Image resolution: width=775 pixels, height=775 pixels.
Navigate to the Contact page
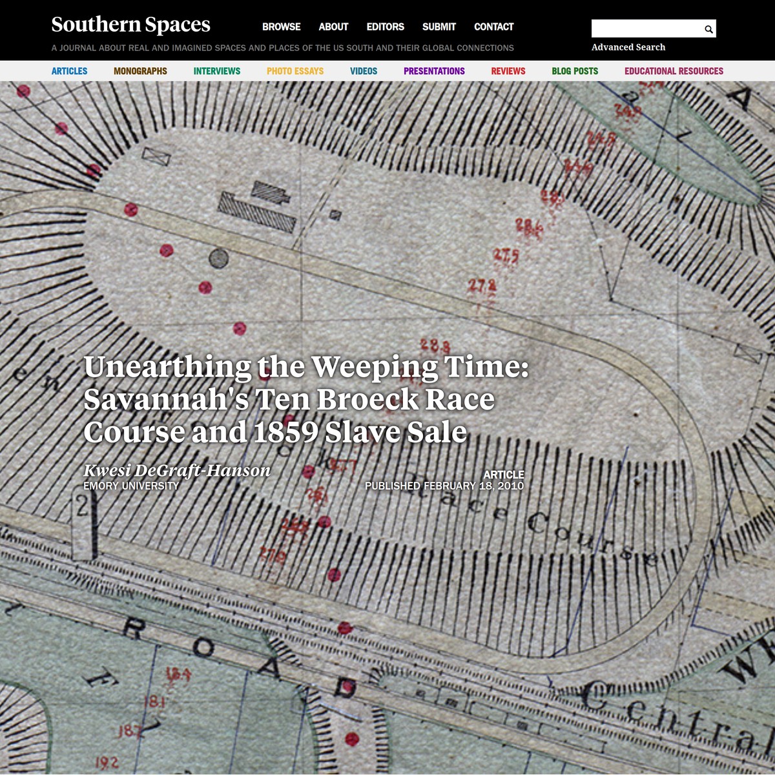tap(493, 27)
